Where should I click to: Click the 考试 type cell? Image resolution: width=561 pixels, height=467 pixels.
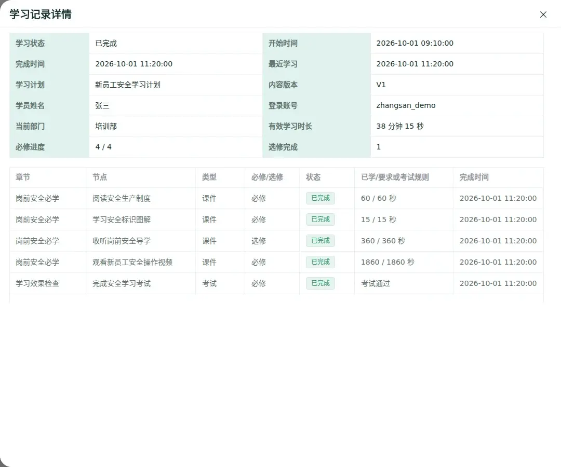tap(220, 283)
